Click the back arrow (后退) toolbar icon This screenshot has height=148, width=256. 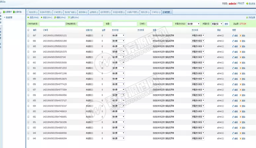click(x=28, y=17)
